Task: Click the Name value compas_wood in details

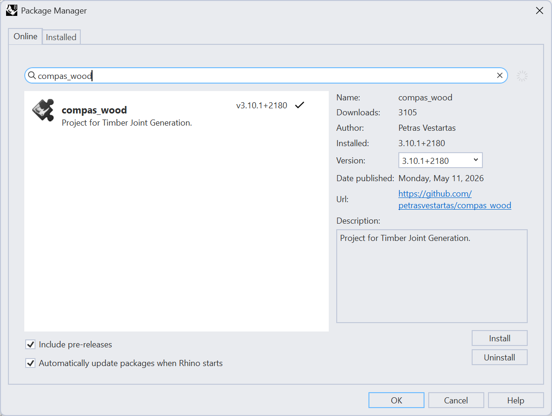Action: pyautogui.click(x=425, y=98)
